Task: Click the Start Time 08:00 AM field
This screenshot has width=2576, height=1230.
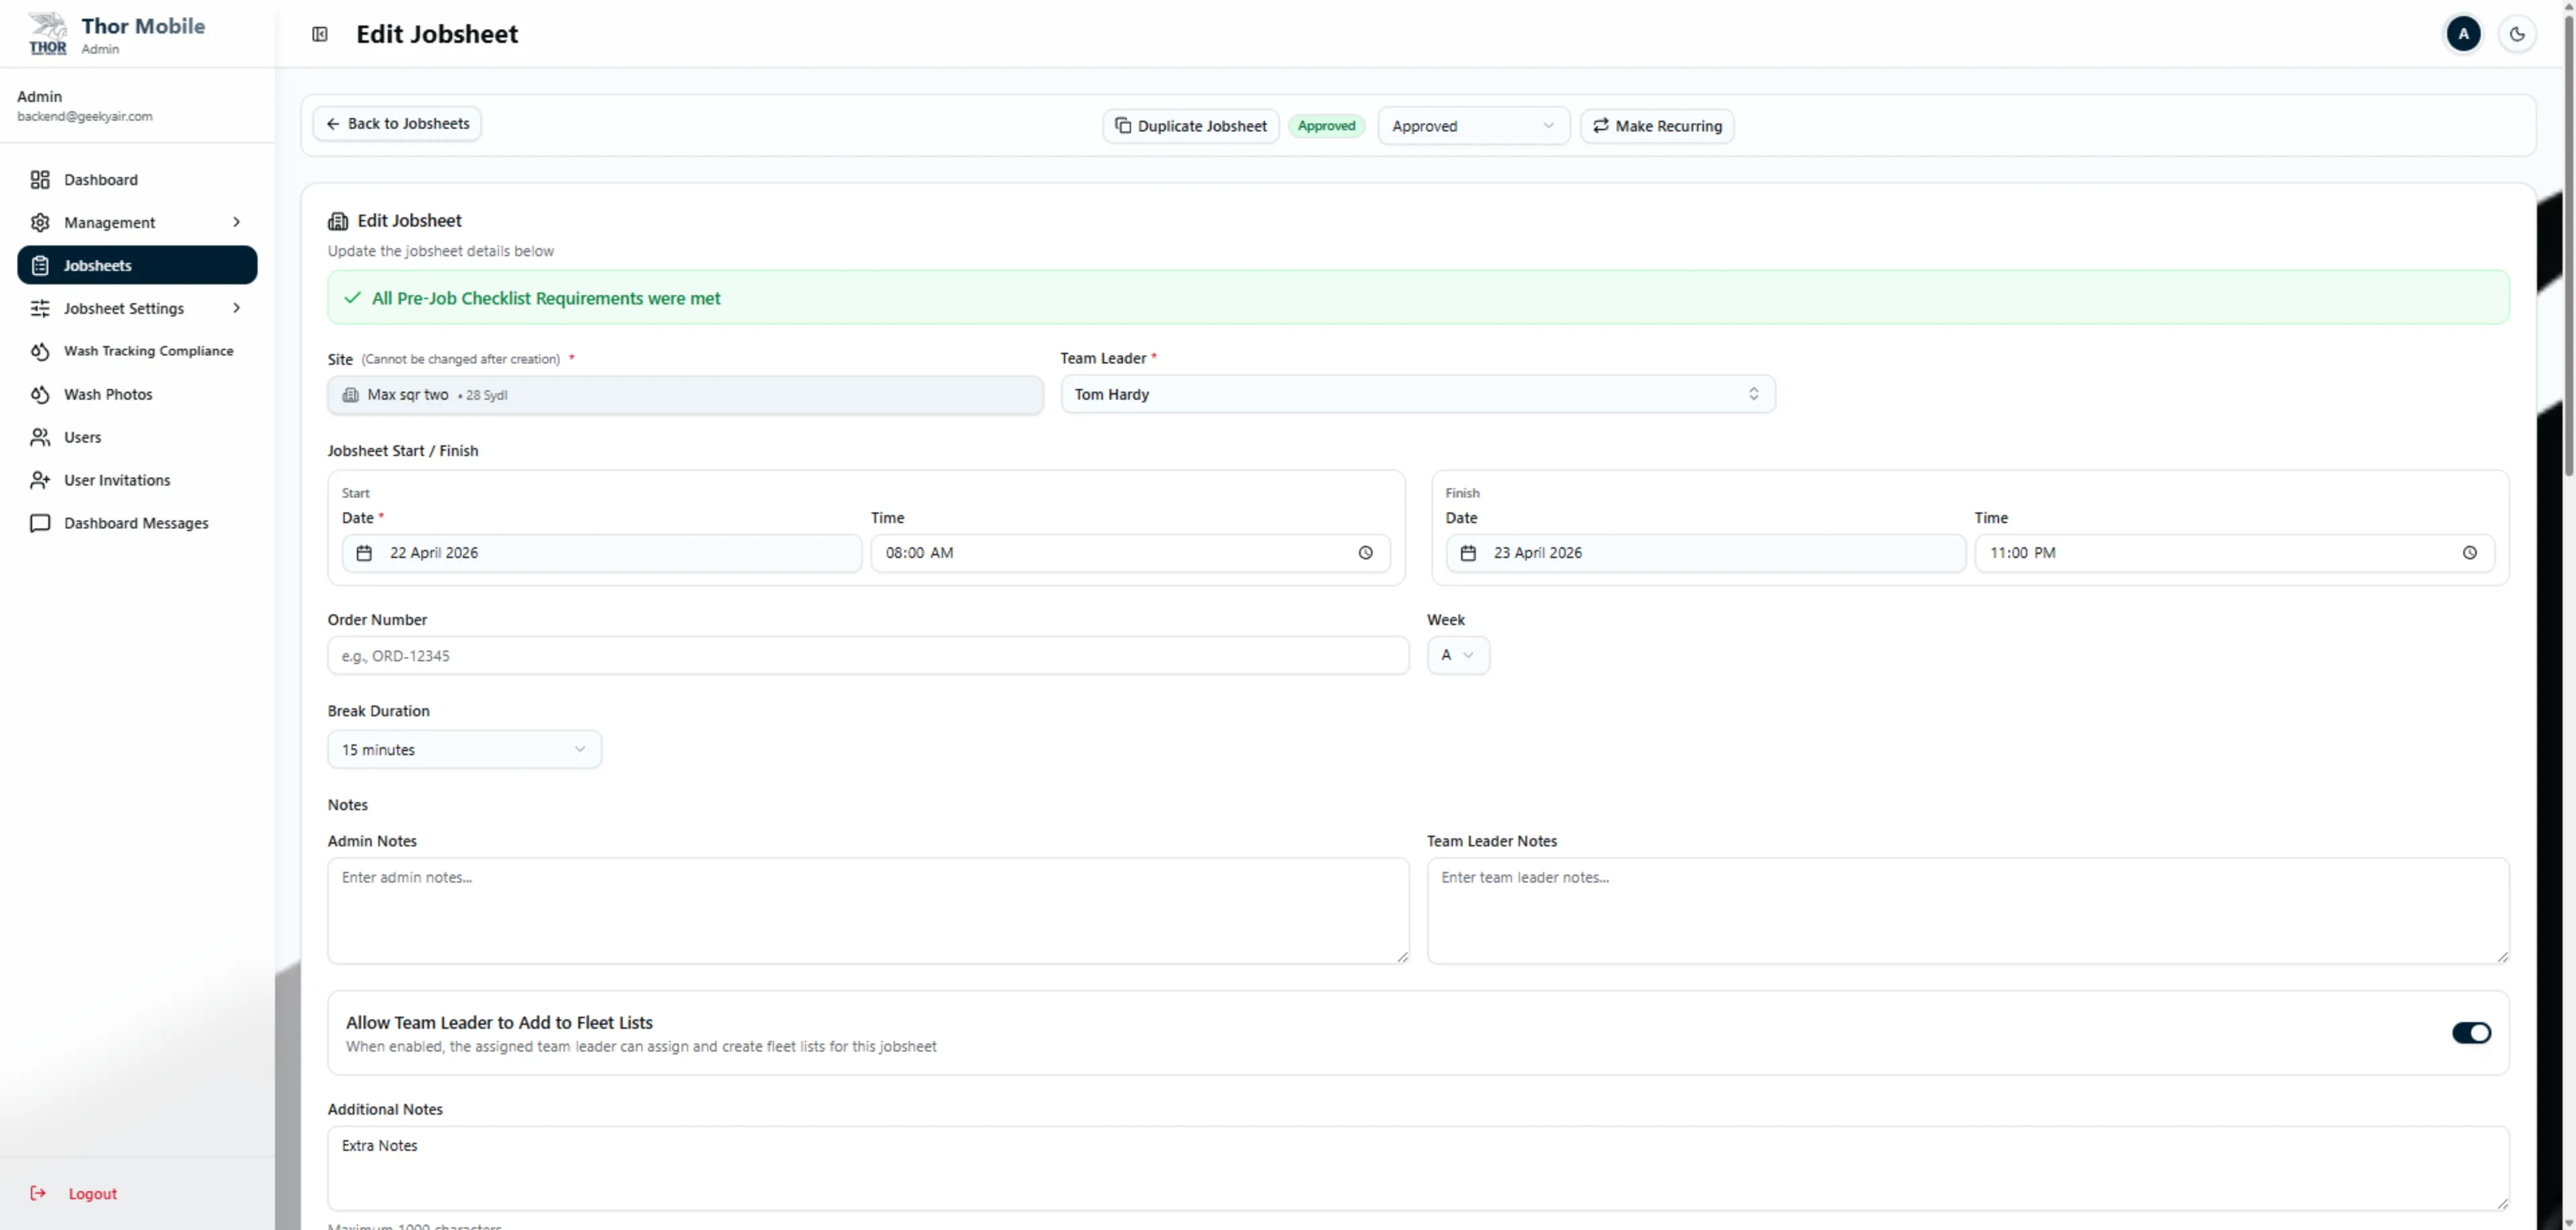Action: coord(1130,553)
